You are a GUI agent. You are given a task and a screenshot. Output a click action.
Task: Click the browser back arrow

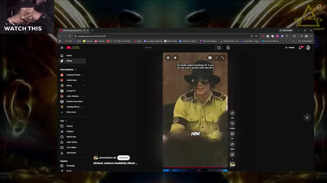[60, 36]
